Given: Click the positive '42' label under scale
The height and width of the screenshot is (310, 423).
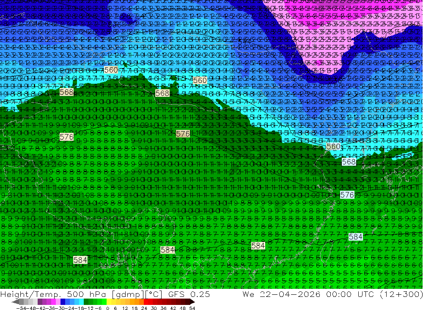Looking at the screenshot, I should [x=173, y=308].
